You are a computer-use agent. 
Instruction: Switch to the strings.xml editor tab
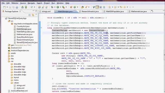[x=46, y=11]
